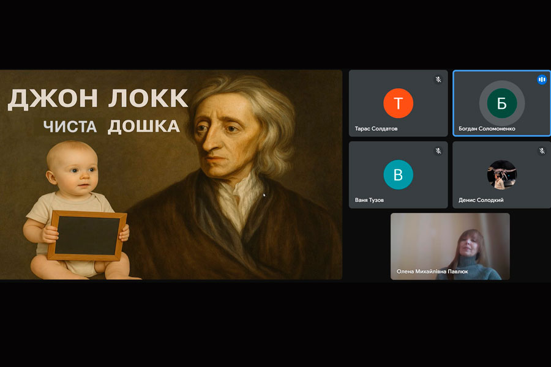Click Денис Солодкий's dinosaur profile picture

click(x=502, y=174)
